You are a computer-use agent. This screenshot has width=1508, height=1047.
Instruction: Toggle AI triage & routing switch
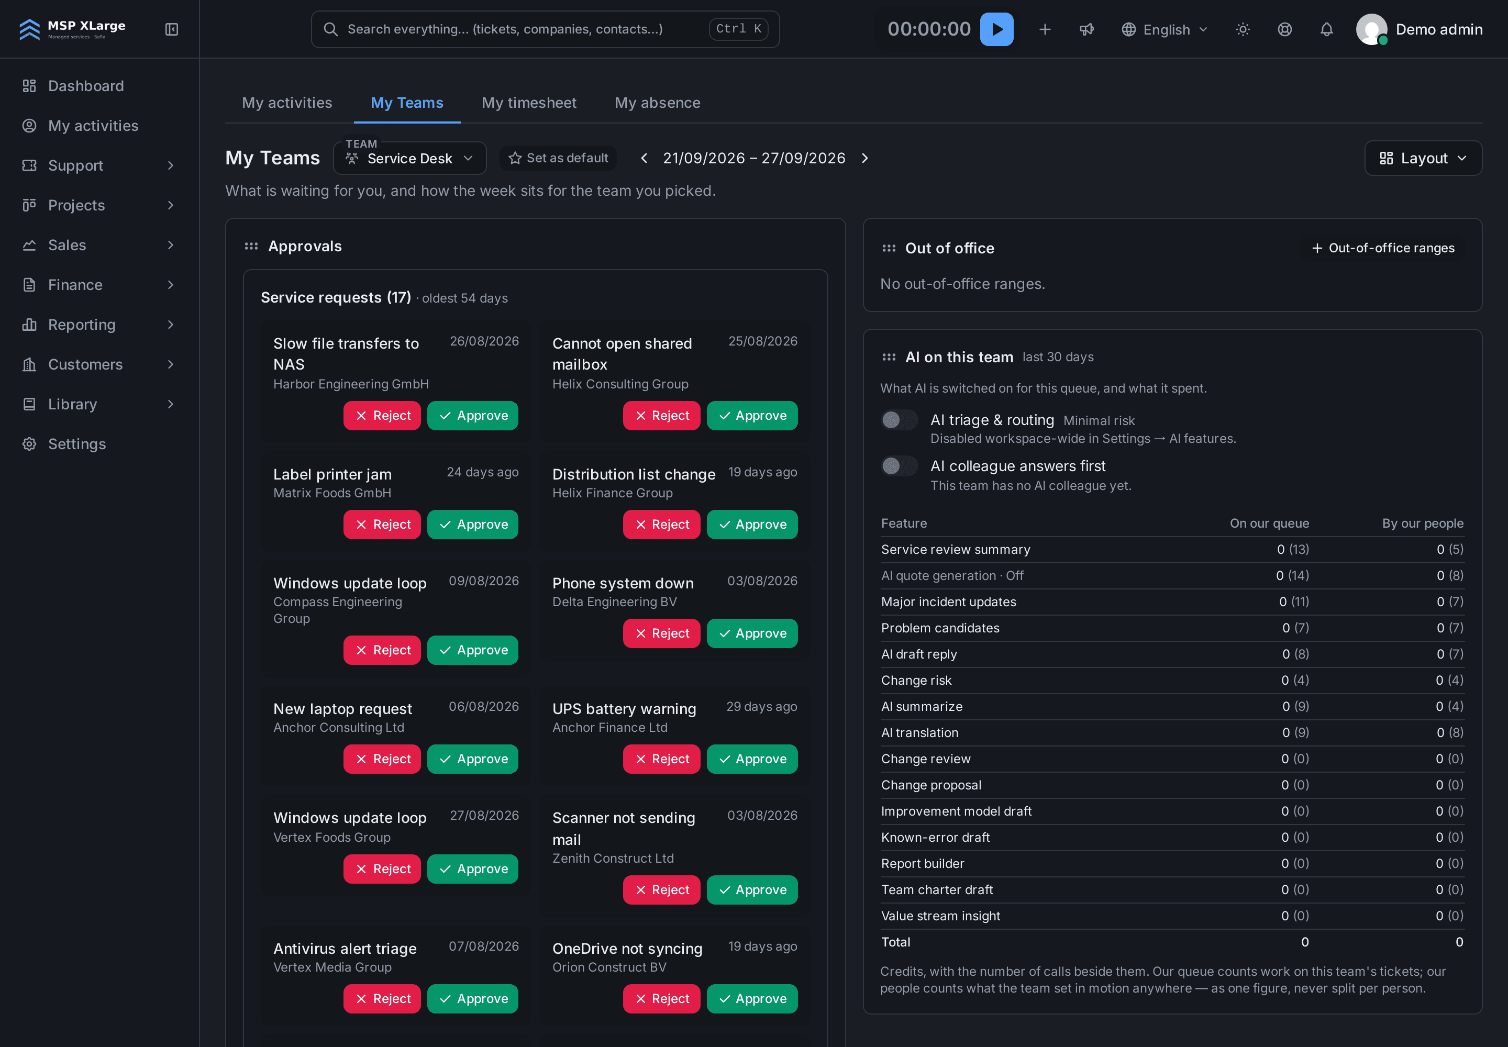[x=899, y=420]
